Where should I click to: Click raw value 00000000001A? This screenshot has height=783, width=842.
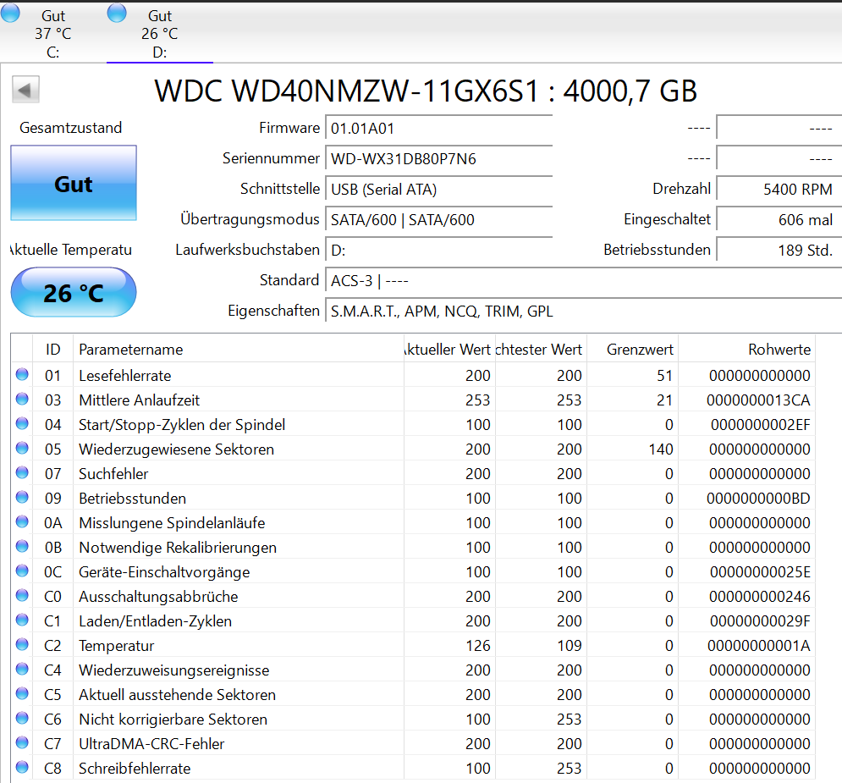tap(759, 646)
